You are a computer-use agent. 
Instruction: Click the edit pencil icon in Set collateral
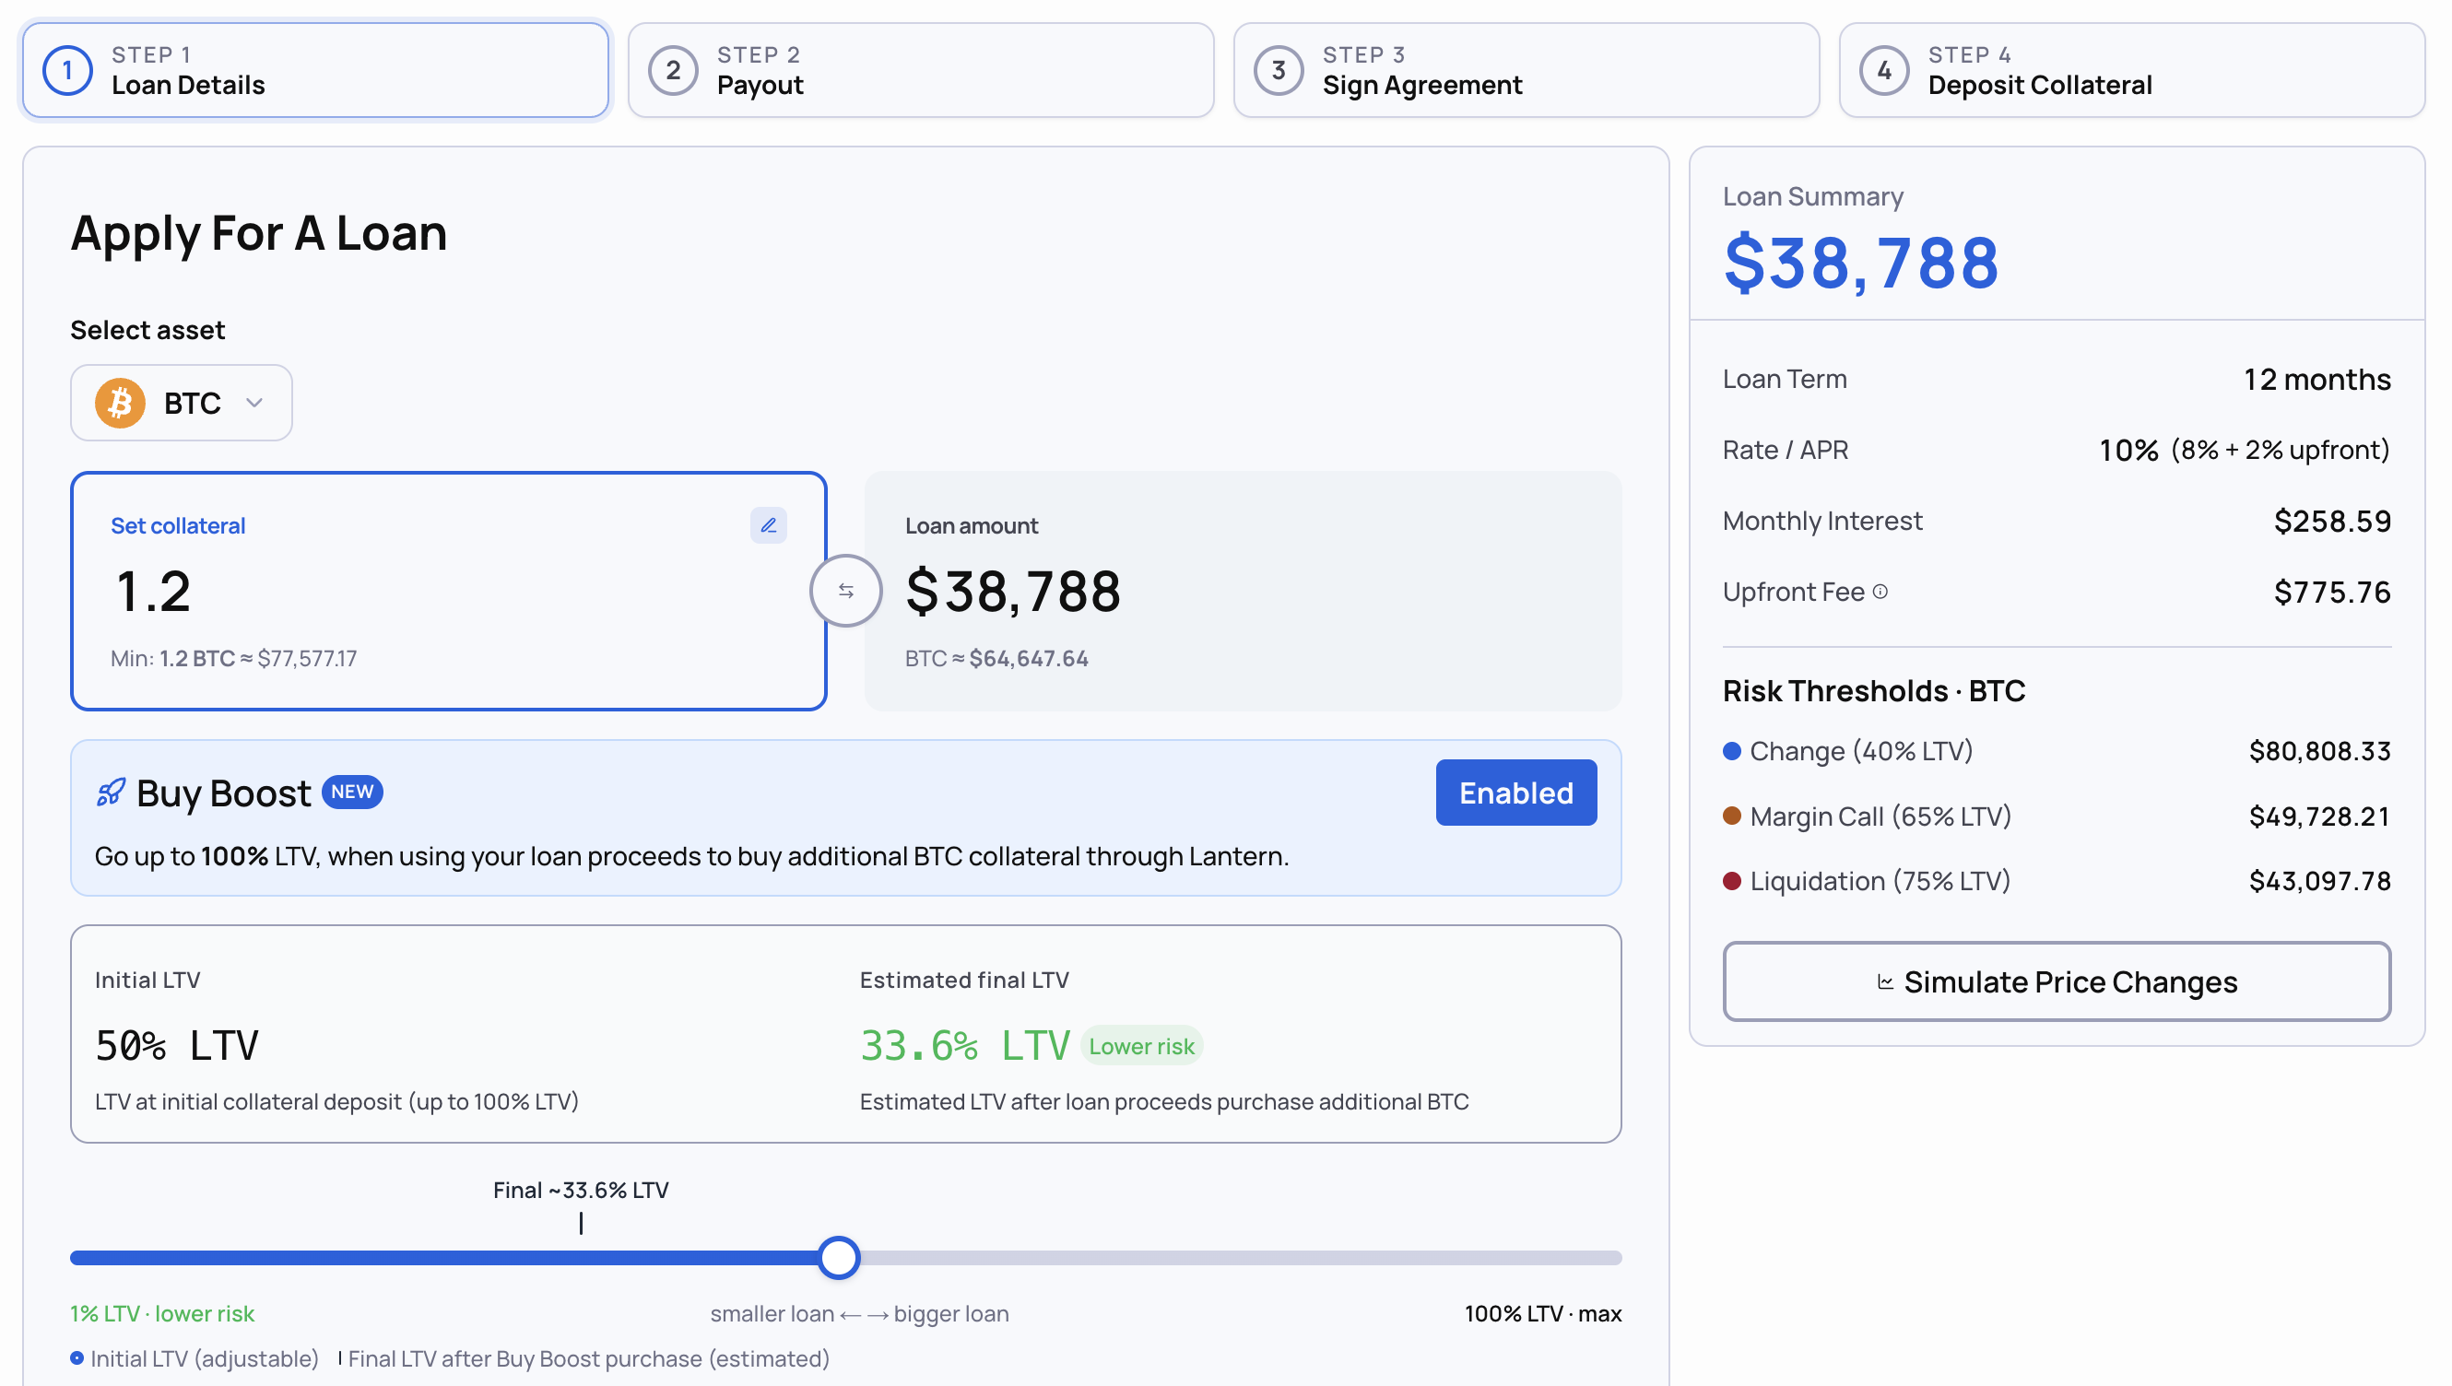tap(768, 525)
